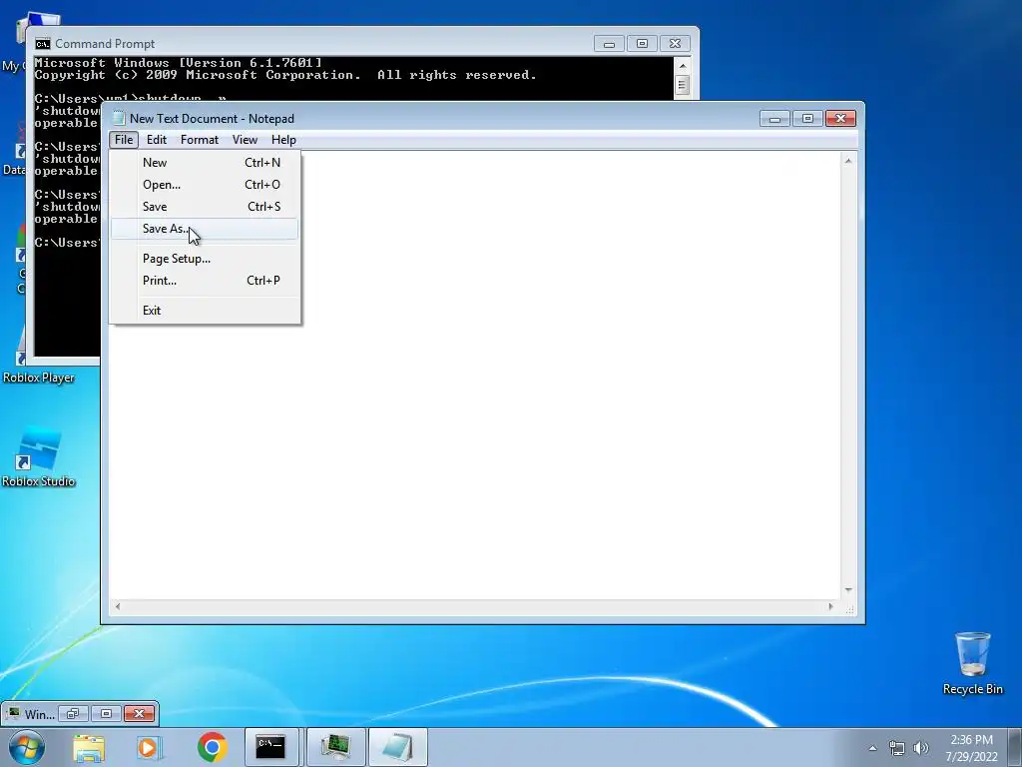Collapse the open File menu header

coord(123,140)
